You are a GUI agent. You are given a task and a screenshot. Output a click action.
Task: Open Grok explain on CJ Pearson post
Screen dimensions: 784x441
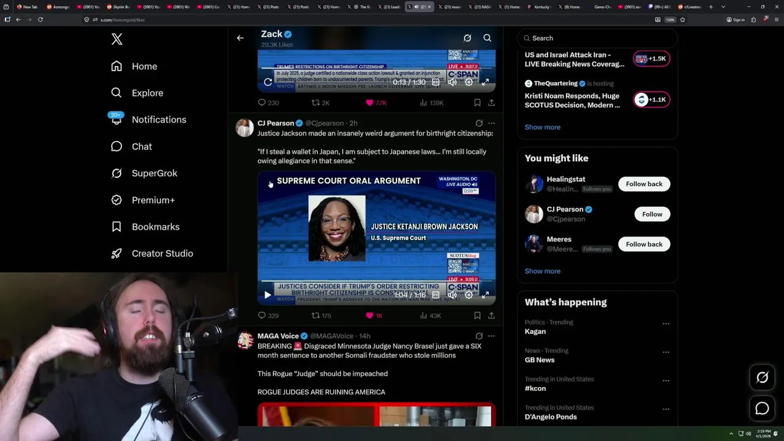point(479,123)
